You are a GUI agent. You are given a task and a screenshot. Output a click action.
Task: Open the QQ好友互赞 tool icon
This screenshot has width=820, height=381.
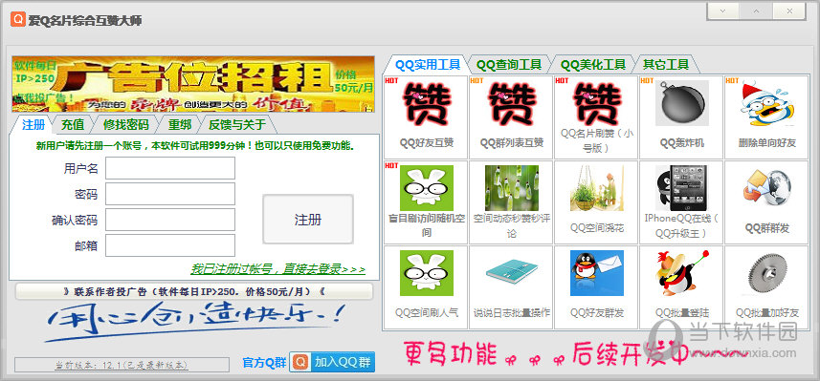click(426, 104)
